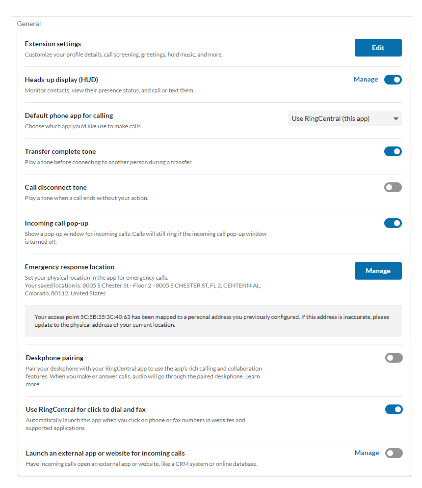Enable the Deskphone pairing toggle

pyautogui.click(x=394, y=358)
